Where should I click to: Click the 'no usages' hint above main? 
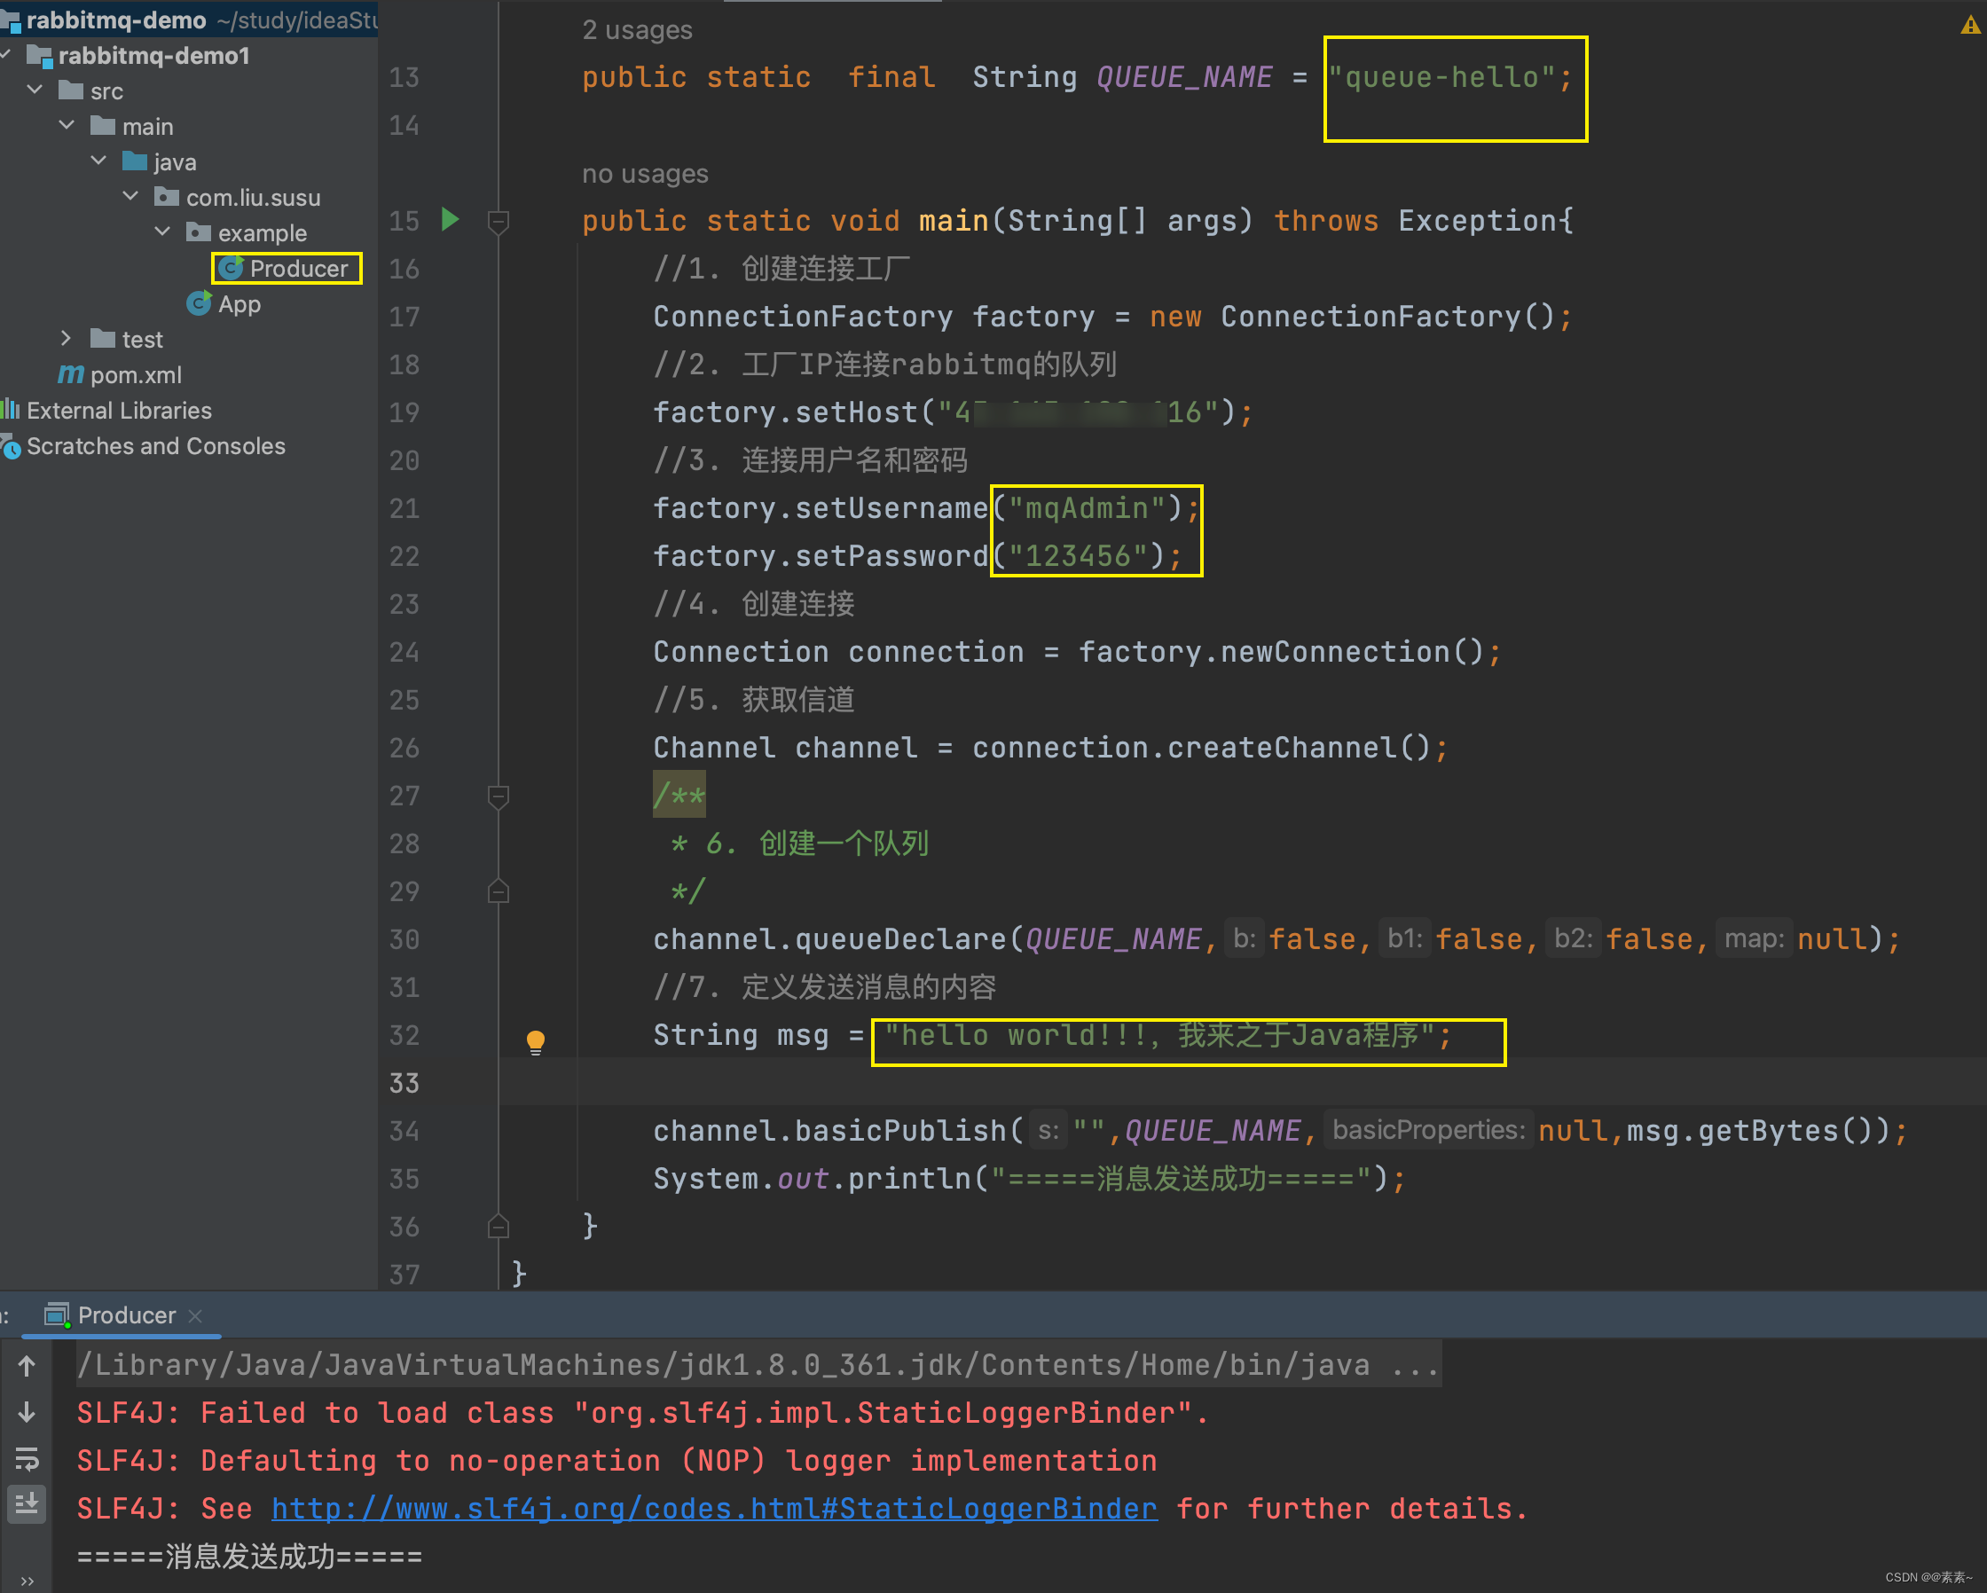(x=645, y=174)
